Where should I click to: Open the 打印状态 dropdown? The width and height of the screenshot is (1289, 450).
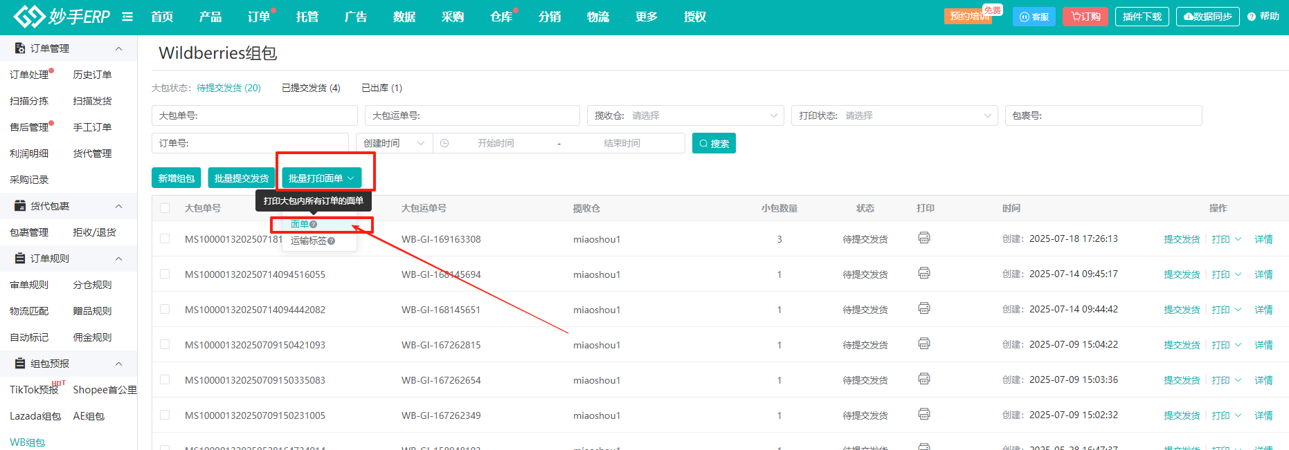point(894,115)
